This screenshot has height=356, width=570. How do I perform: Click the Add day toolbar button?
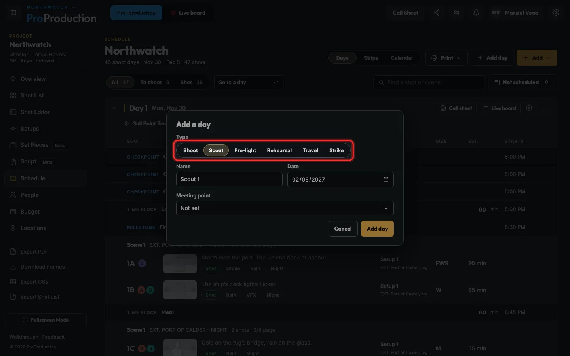pos(492,58)
